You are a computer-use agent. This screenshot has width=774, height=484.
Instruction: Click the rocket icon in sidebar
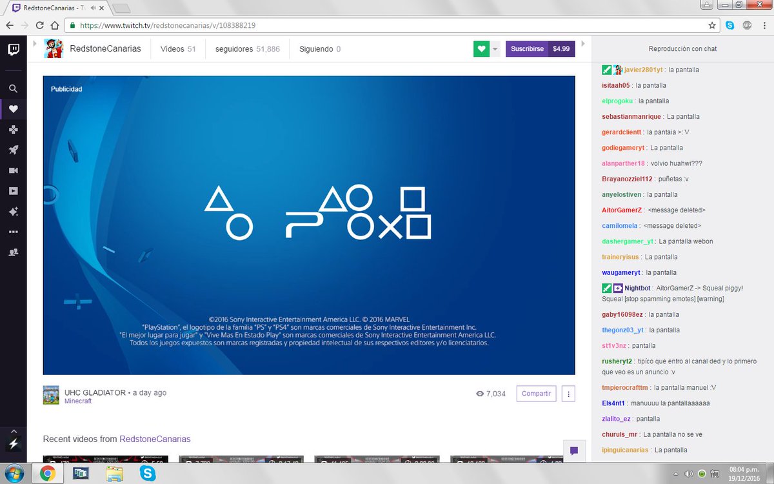[x=13, y=150]
